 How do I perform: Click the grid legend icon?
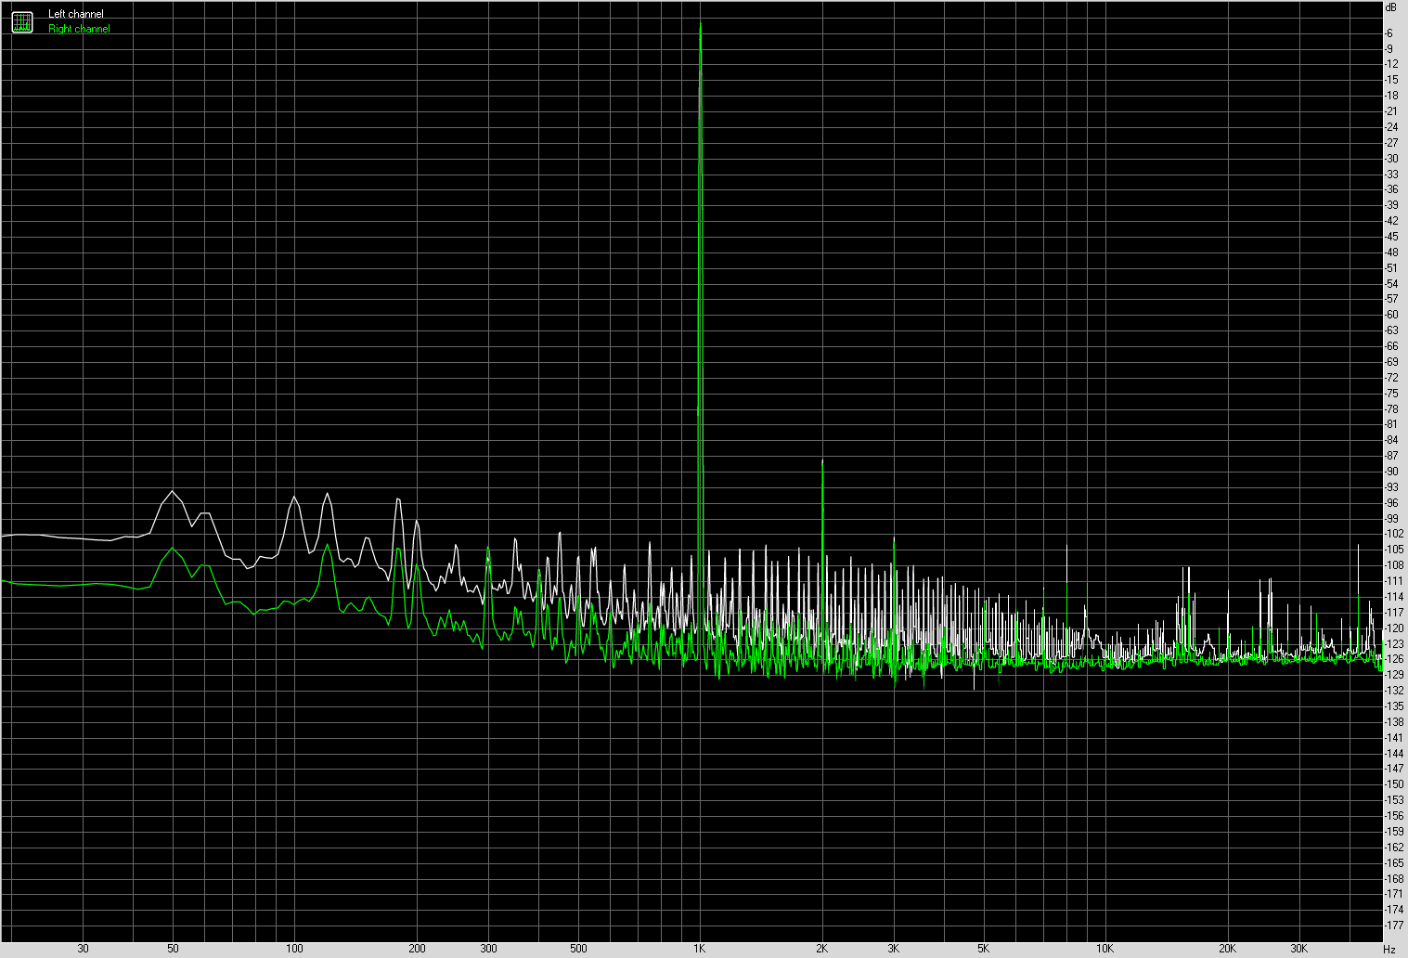tap(22, 21)
